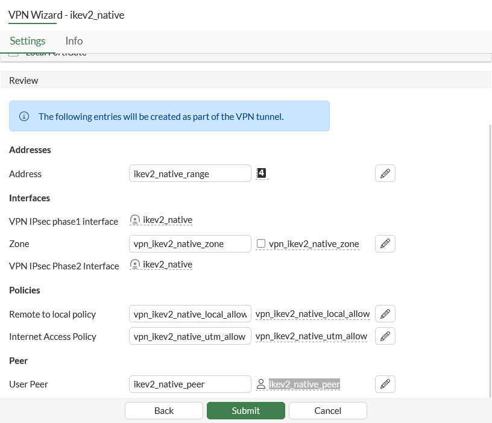Image resolution: width=492 pixels, height=423 pixels.
Task: Click the edit pencil for Address
Action: pyautogui.click(x=385, y=174)
